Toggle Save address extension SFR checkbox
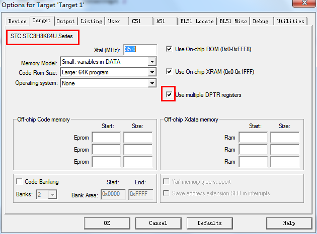317x234 pixels. (x=166, y=193)
